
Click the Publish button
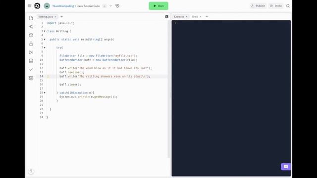click(258, 6)
